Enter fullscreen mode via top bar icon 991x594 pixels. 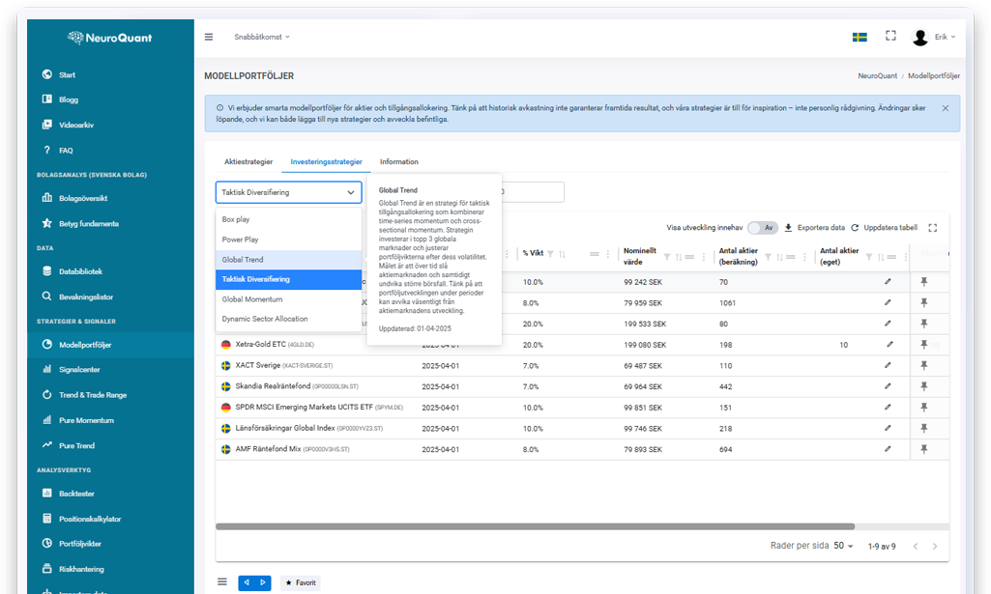click(890, 37)
